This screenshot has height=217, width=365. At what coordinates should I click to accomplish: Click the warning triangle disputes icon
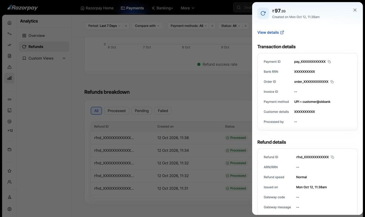[x=9, y=67]
